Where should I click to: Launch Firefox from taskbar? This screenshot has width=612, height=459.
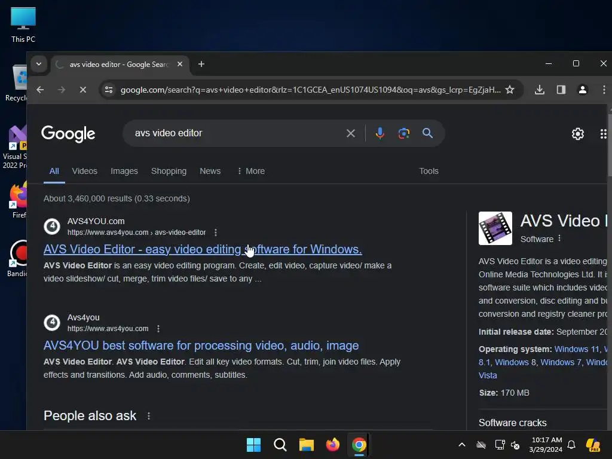pyautogui.click(x=332, y=445)
